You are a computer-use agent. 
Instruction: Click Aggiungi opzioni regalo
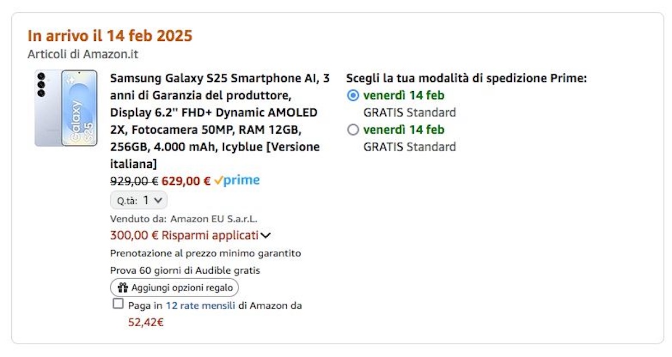pos(174,287)
